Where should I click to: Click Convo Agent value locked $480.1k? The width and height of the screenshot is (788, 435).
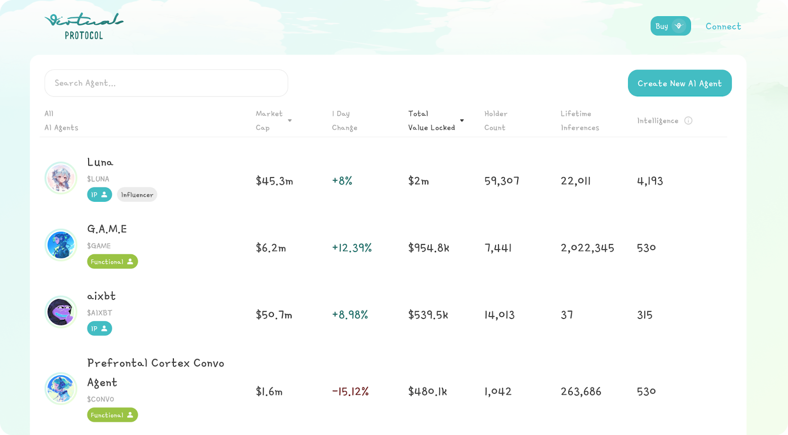coord(427,392)
